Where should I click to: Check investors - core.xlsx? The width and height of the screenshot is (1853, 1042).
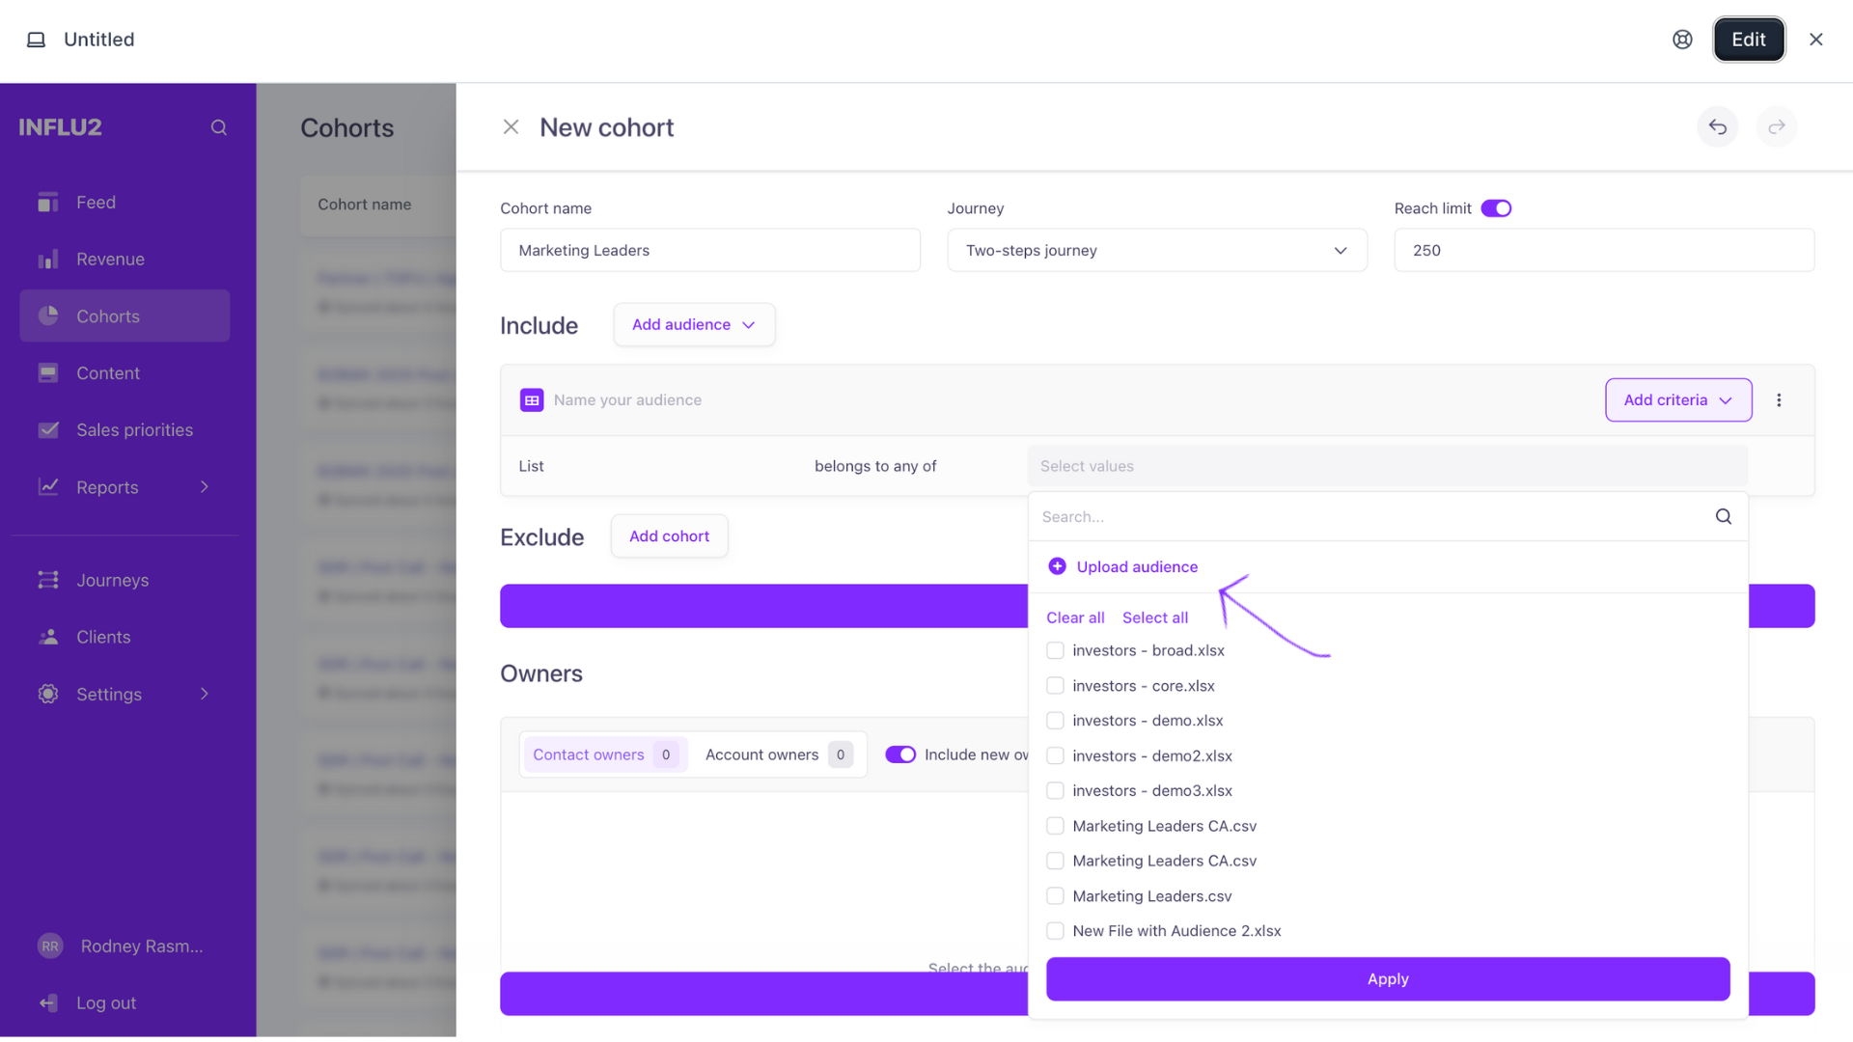click(1055, 686)
